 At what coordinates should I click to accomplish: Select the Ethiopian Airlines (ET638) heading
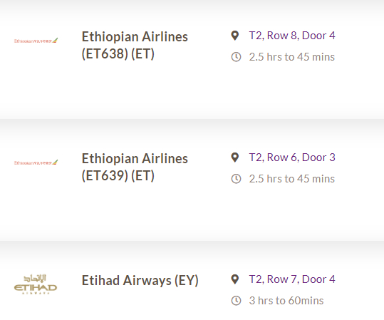tap(135, 46)
